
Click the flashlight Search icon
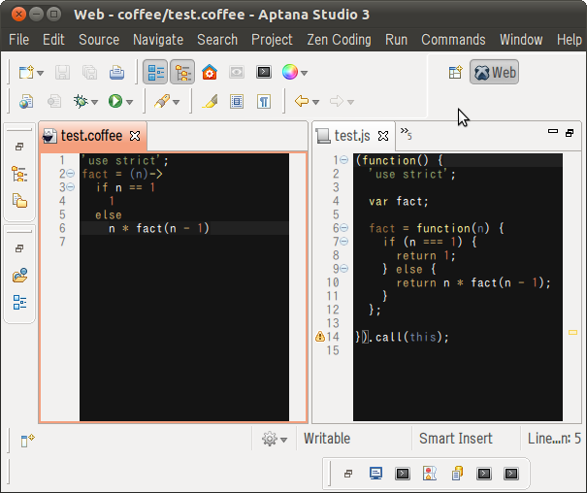[162, 102]
